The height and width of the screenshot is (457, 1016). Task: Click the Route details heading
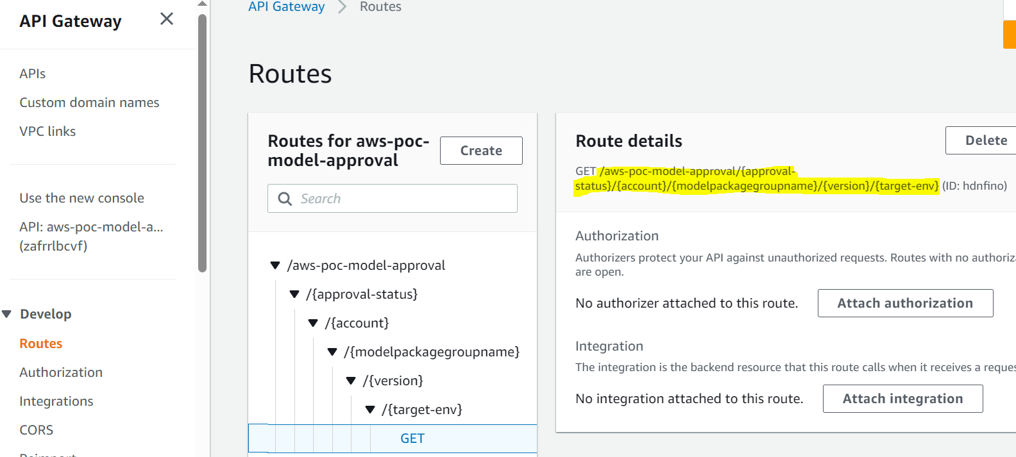click(629, 141)
